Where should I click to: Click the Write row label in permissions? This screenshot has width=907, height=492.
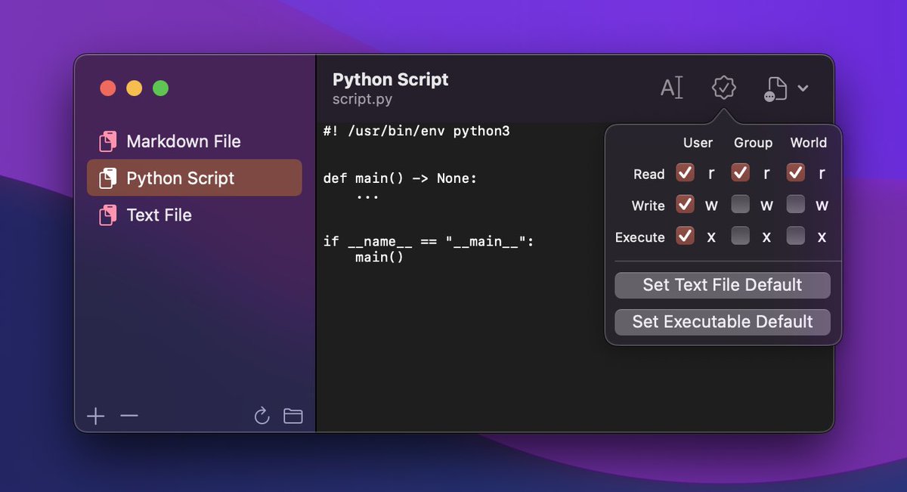(648, 206)
